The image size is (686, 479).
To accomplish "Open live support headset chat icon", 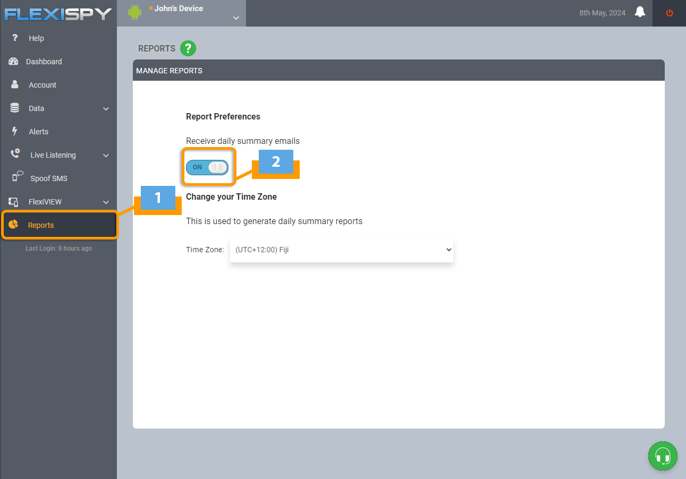I will pos(663,456).
